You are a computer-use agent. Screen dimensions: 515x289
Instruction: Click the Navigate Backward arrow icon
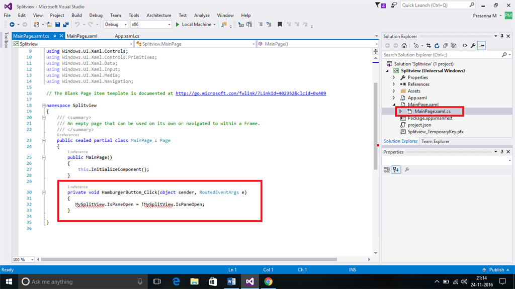coord(12,24)
